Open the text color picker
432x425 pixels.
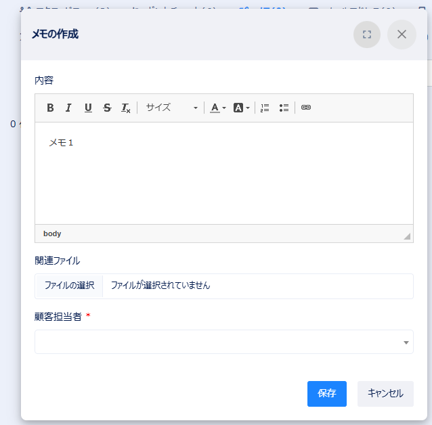(x=217, y=108)
